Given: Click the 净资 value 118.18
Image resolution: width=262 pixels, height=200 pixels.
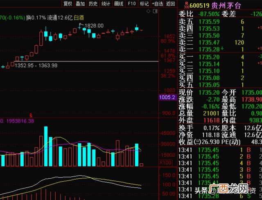Looking at the screenshot, I should [x=211, y=135].
